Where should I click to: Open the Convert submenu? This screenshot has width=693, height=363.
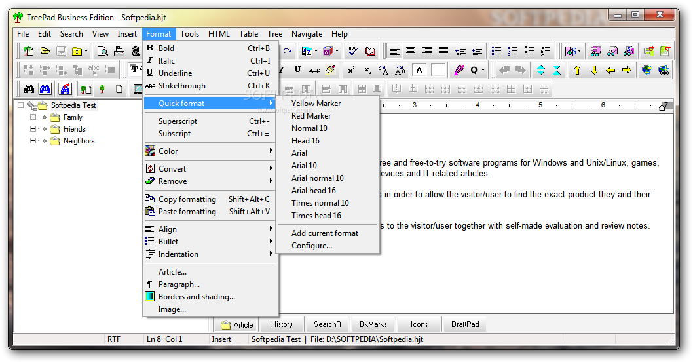pyautogui.click(x=211, y=169)
